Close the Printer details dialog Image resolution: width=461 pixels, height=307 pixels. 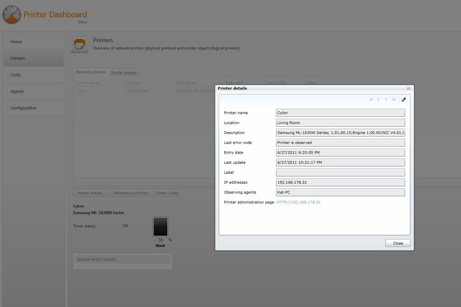point(398,243)
